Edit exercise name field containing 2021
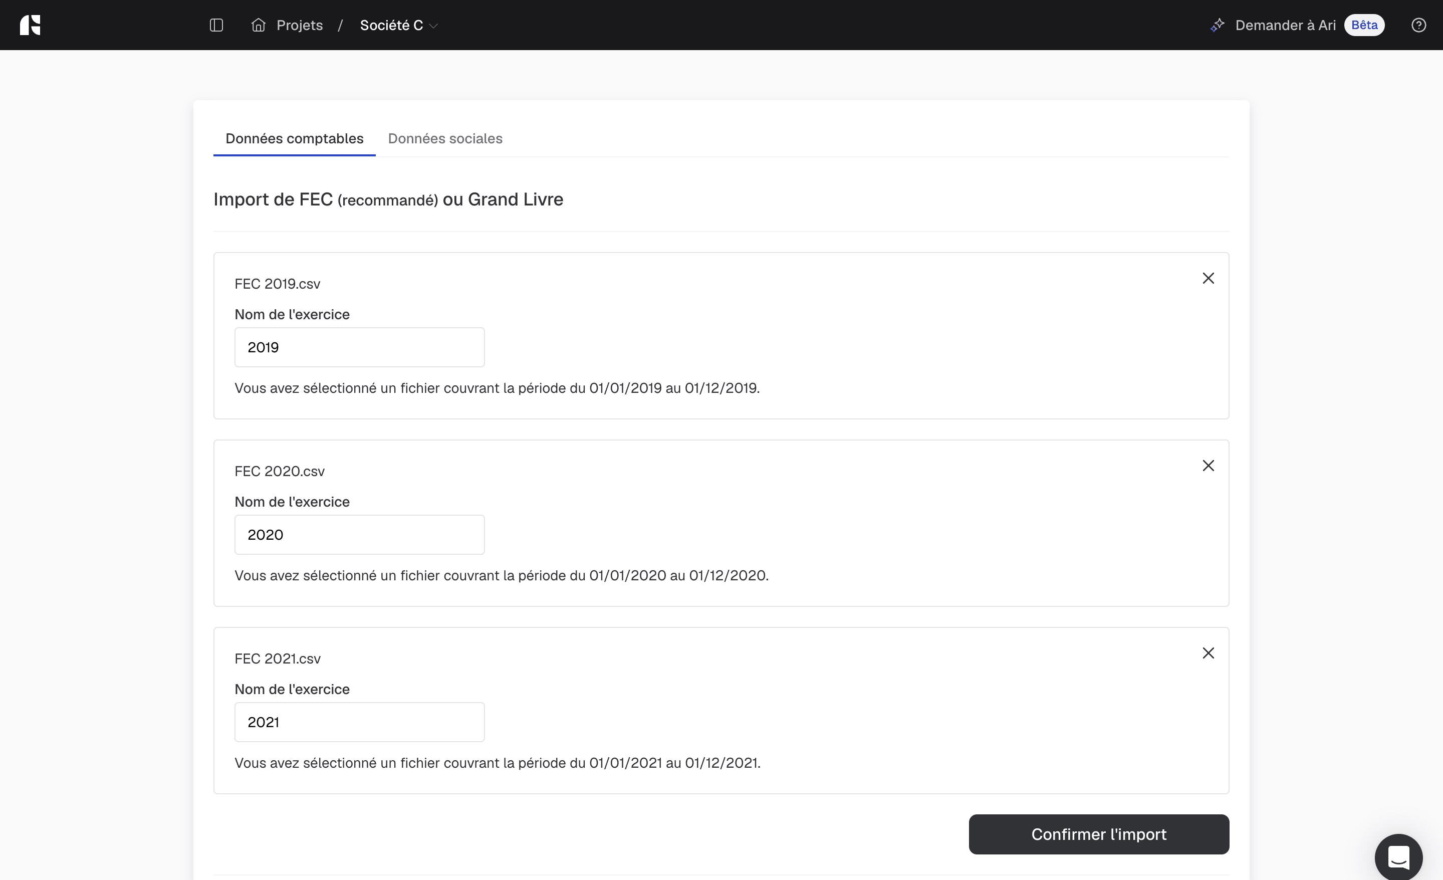Screen dimensions: 1443x880 [x=360, y=723]
